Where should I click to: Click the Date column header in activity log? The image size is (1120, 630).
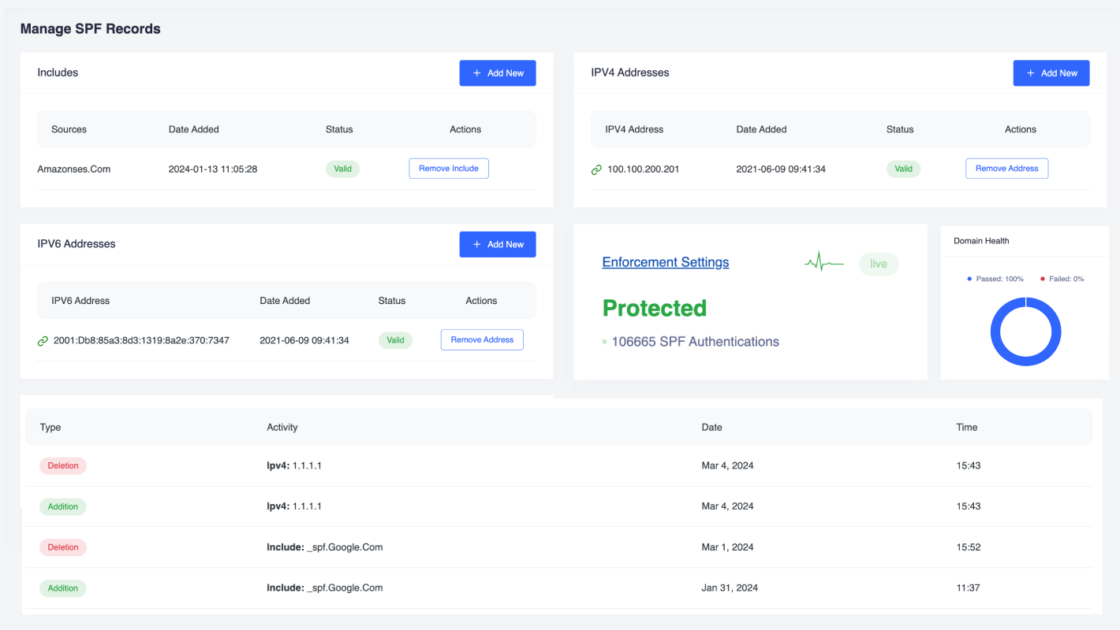711,427
